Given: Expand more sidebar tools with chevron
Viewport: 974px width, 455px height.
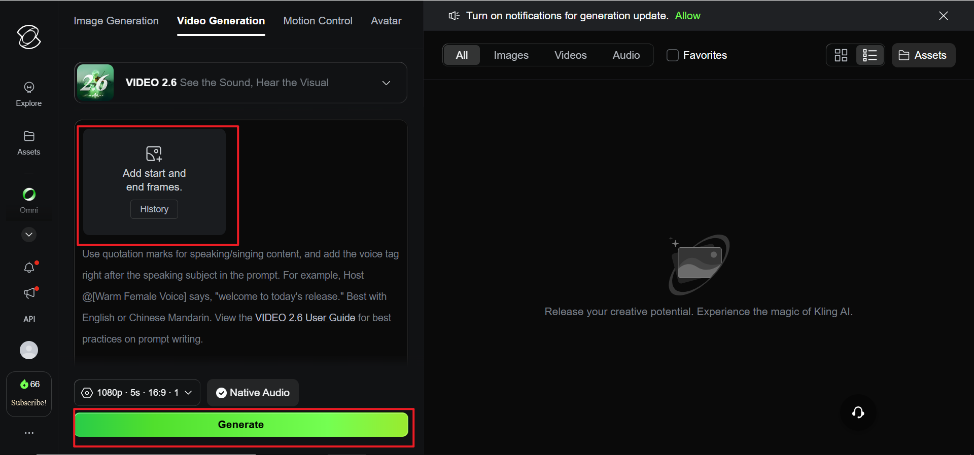Looking at the screenshot, I should tap(29, 235).
